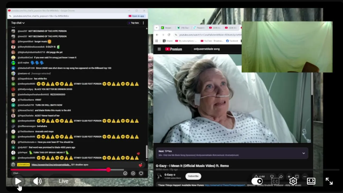
Task: Open the Facebook bookmark
Action: (232, 41)
